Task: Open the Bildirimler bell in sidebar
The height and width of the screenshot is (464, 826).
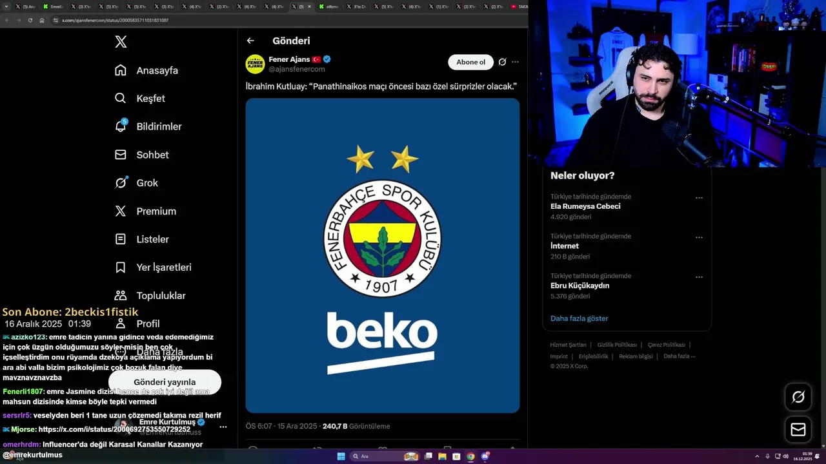Action: [121, 126]
